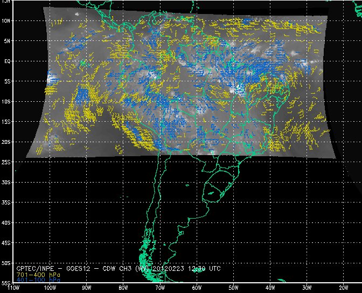
Task: Click the 35S latitude axis label
Action: click(x=6, y=203)
